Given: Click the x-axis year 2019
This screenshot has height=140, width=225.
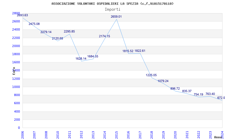Looking at the screenshot, I should 164,135.
